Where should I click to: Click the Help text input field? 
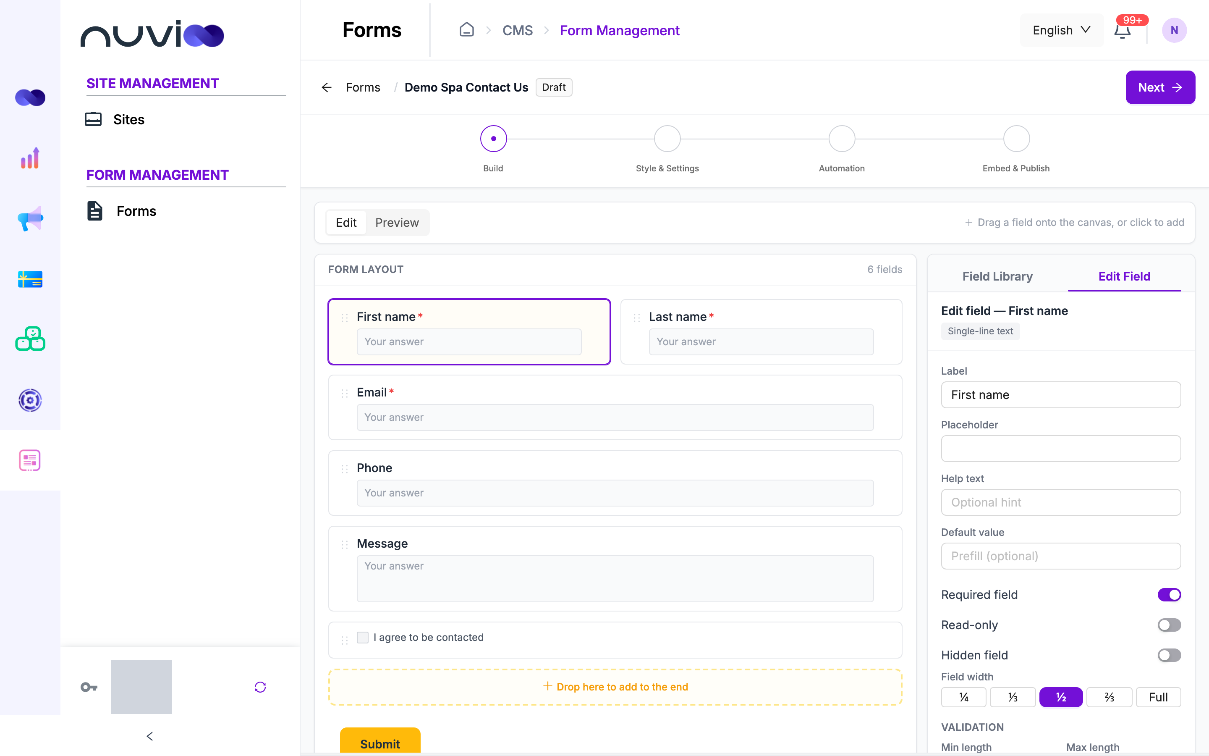click(x=1061, y=502)
